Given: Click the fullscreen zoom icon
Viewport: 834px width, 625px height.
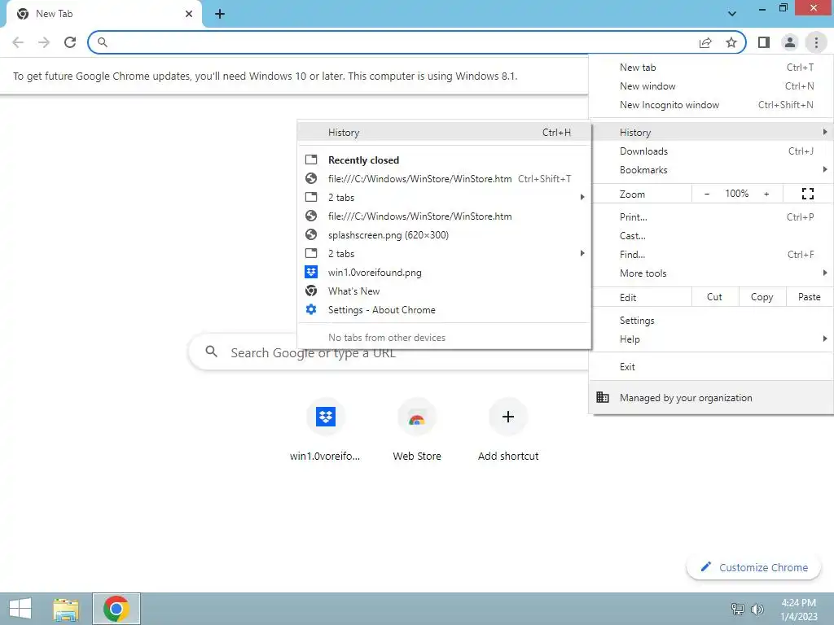Looking at the screenshot, I should (x=807, y=194).
